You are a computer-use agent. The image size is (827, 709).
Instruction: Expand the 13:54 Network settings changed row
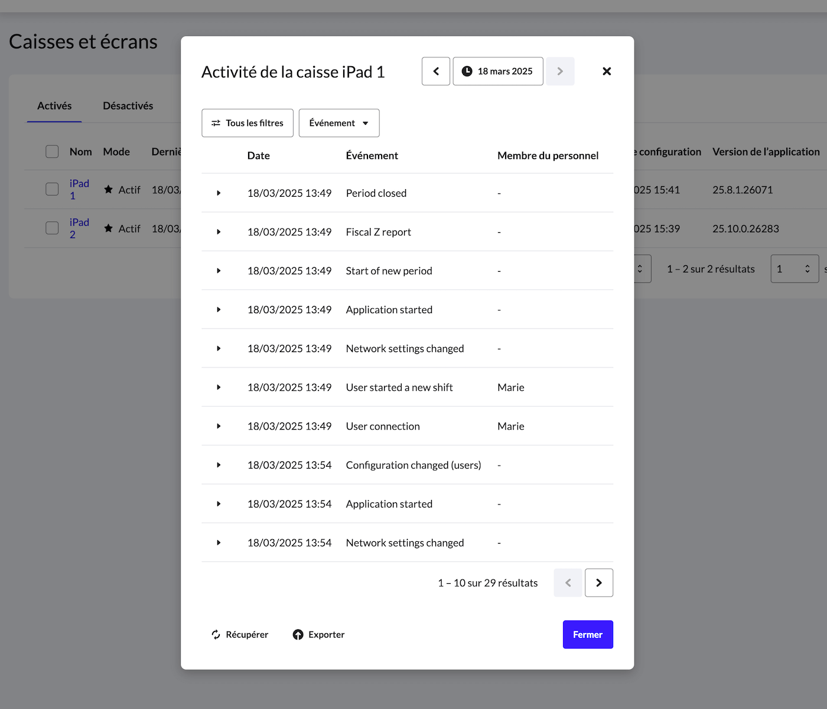pyautogui.click(x=219, y=543)
